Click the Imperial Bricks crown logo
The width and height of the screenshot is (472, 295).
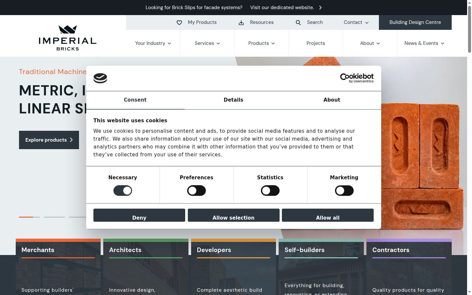coord(68,38)
